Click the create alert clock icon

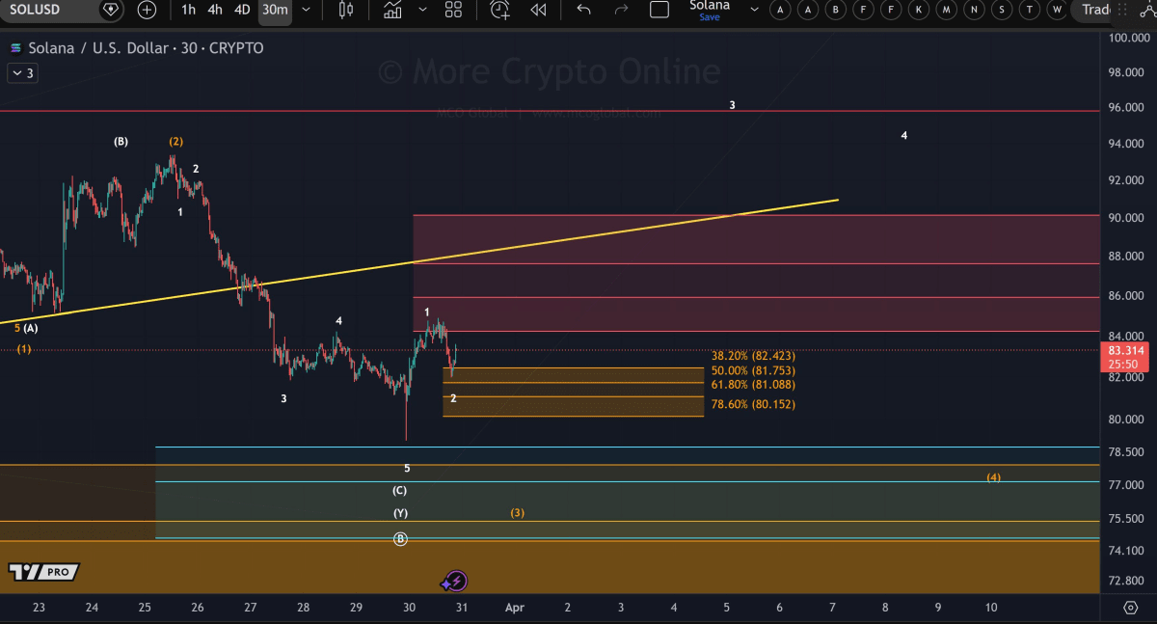(499, 10)
